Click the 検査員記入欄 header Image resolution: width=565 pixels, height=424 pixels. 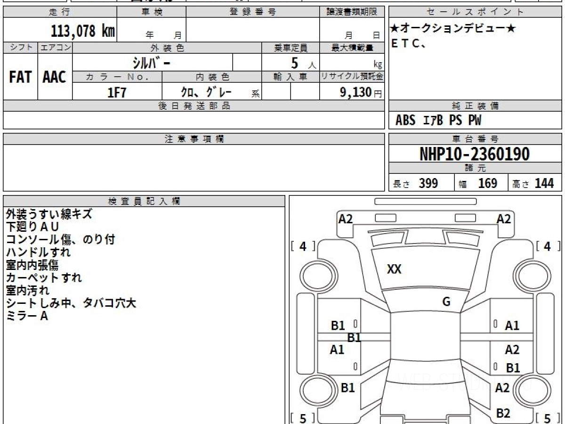coord(144,201)
